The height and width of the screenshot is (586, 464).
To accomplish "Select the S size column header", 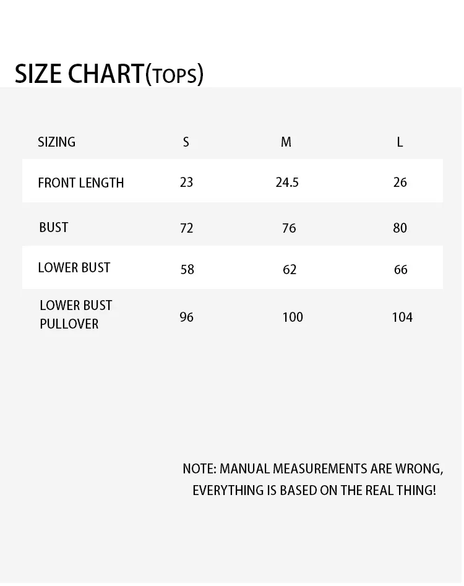I will point(186,142).
